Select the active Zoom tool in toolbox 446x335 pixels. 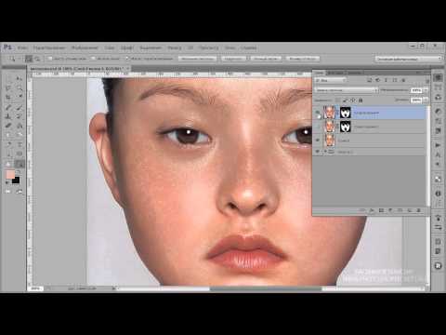point(20,164)
